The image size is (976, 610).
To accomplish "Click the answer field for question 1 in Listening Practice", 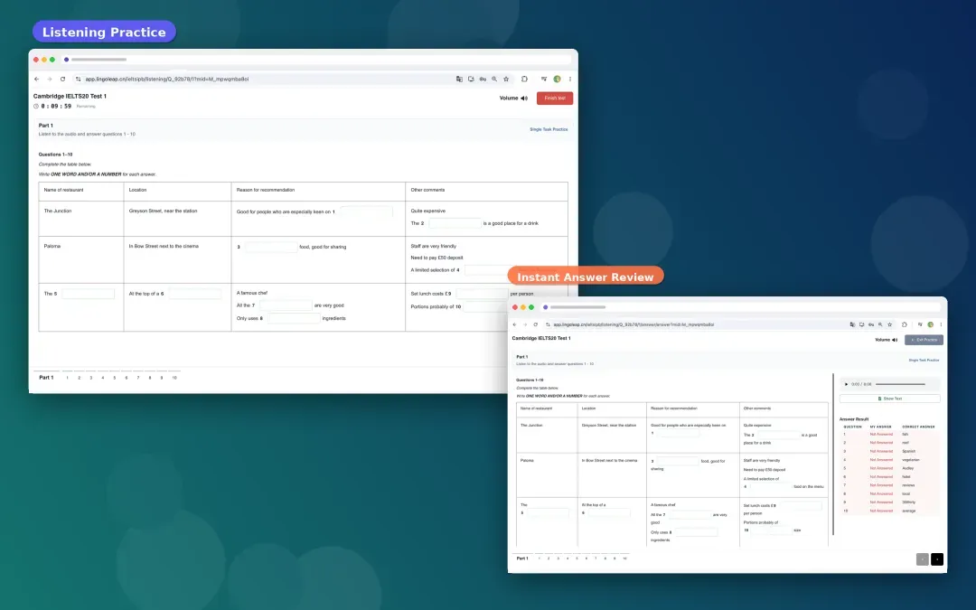I will pyautogui.click(x=366, y=211).
